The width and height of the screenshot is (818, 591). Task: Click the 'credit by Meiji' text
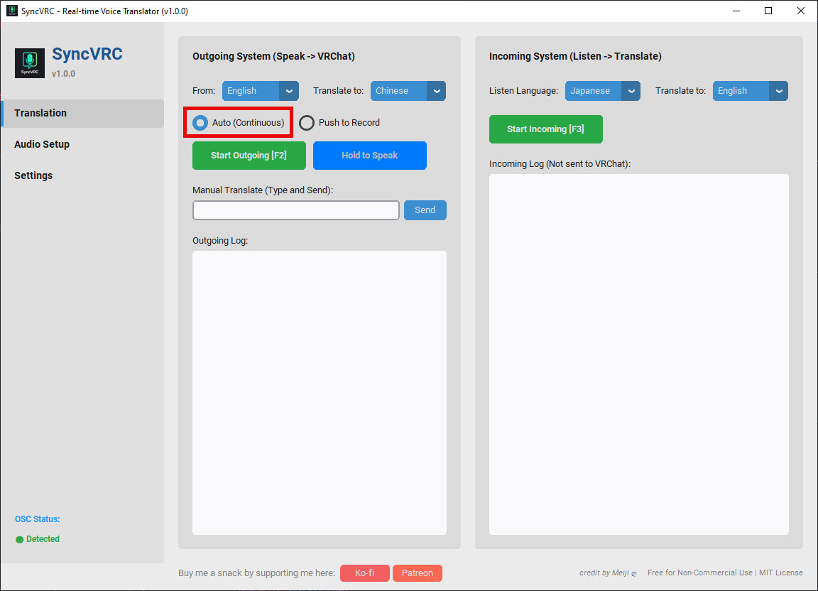click(607, 573)
